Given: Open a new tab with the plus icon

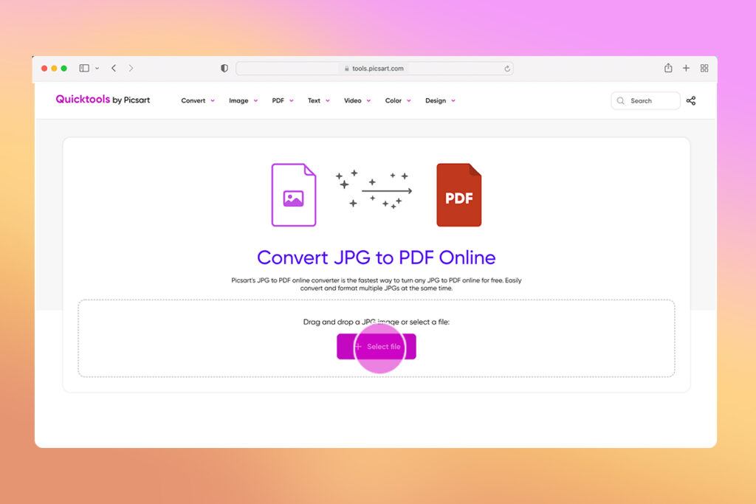Looking at the screenshot, I should [686, 67].
